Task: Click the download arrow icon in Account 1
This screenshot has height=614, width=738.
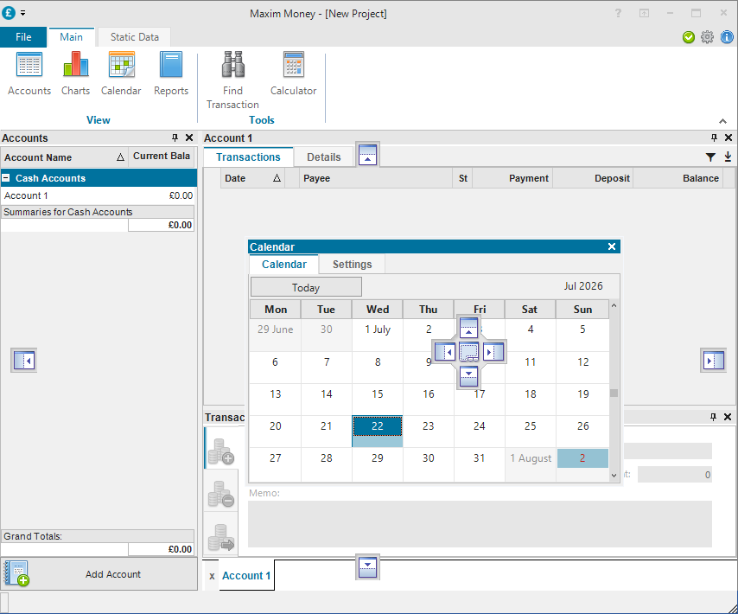Action: pos(728,157)
